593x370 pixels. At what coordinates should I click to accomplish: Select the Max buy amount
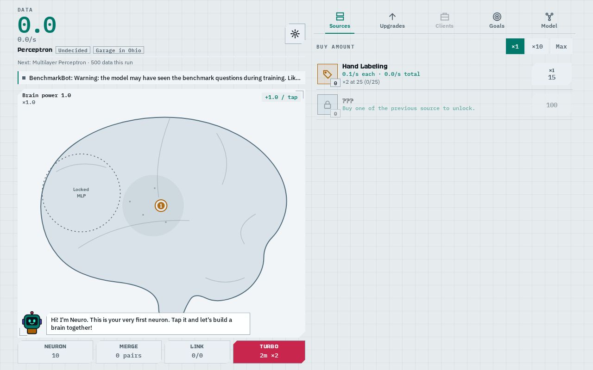[561, 46]
